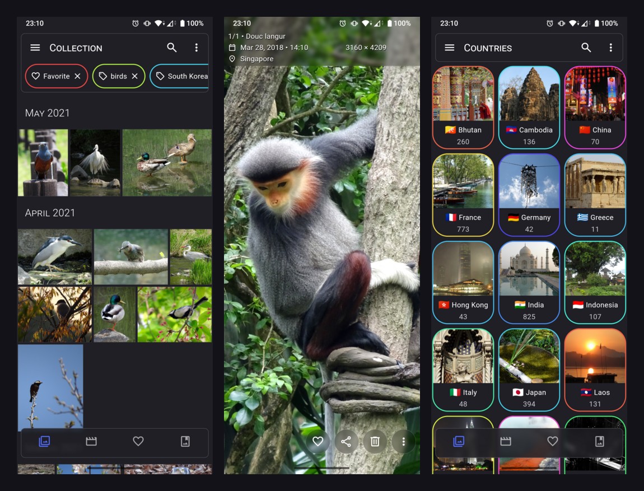Open the white egret photo in May 2021
The image size is (644, 491).
[x=95, y=162]
